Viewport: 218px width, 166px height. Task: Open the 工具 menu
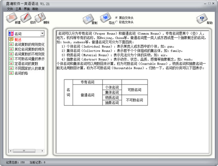click(x=18, y=8)
